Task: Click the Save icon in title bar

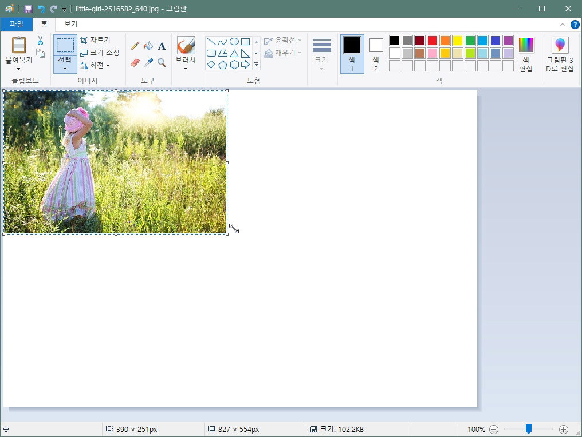Action: point(29,9)
